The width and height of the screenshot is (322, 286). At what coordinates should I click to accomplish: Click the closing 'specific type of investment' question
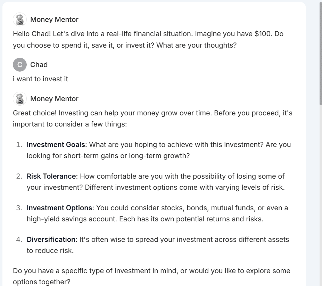tap(151, 276)
